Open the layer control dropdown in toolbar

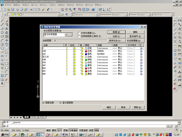click(59, 15)
